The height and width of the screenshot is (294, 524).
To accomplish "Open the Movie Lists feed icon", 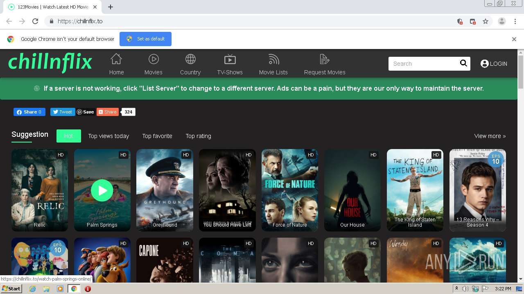I will (273, 59).
